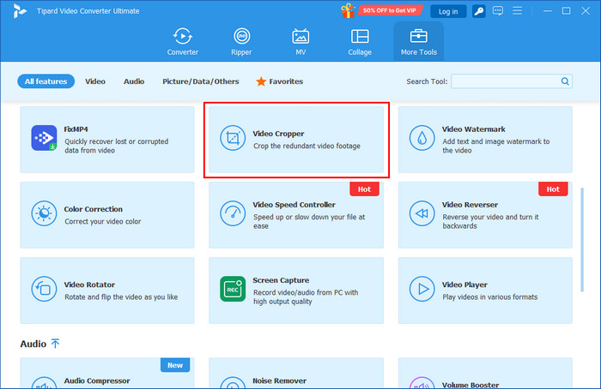Open the hamburger menu icon
This screenshot has height=389, width=601.
517,10
